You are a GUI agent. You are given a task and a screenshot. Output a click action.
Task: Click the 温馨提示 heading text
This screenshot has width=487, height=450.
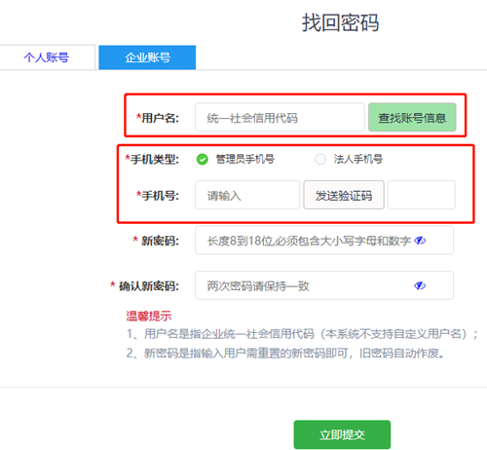(149, 316)
